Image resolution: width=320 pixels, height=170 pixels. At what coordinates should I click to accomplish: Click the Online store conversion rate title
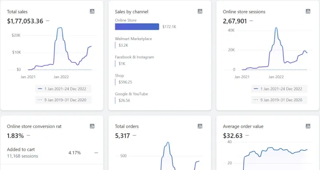[x=34, y=127]
